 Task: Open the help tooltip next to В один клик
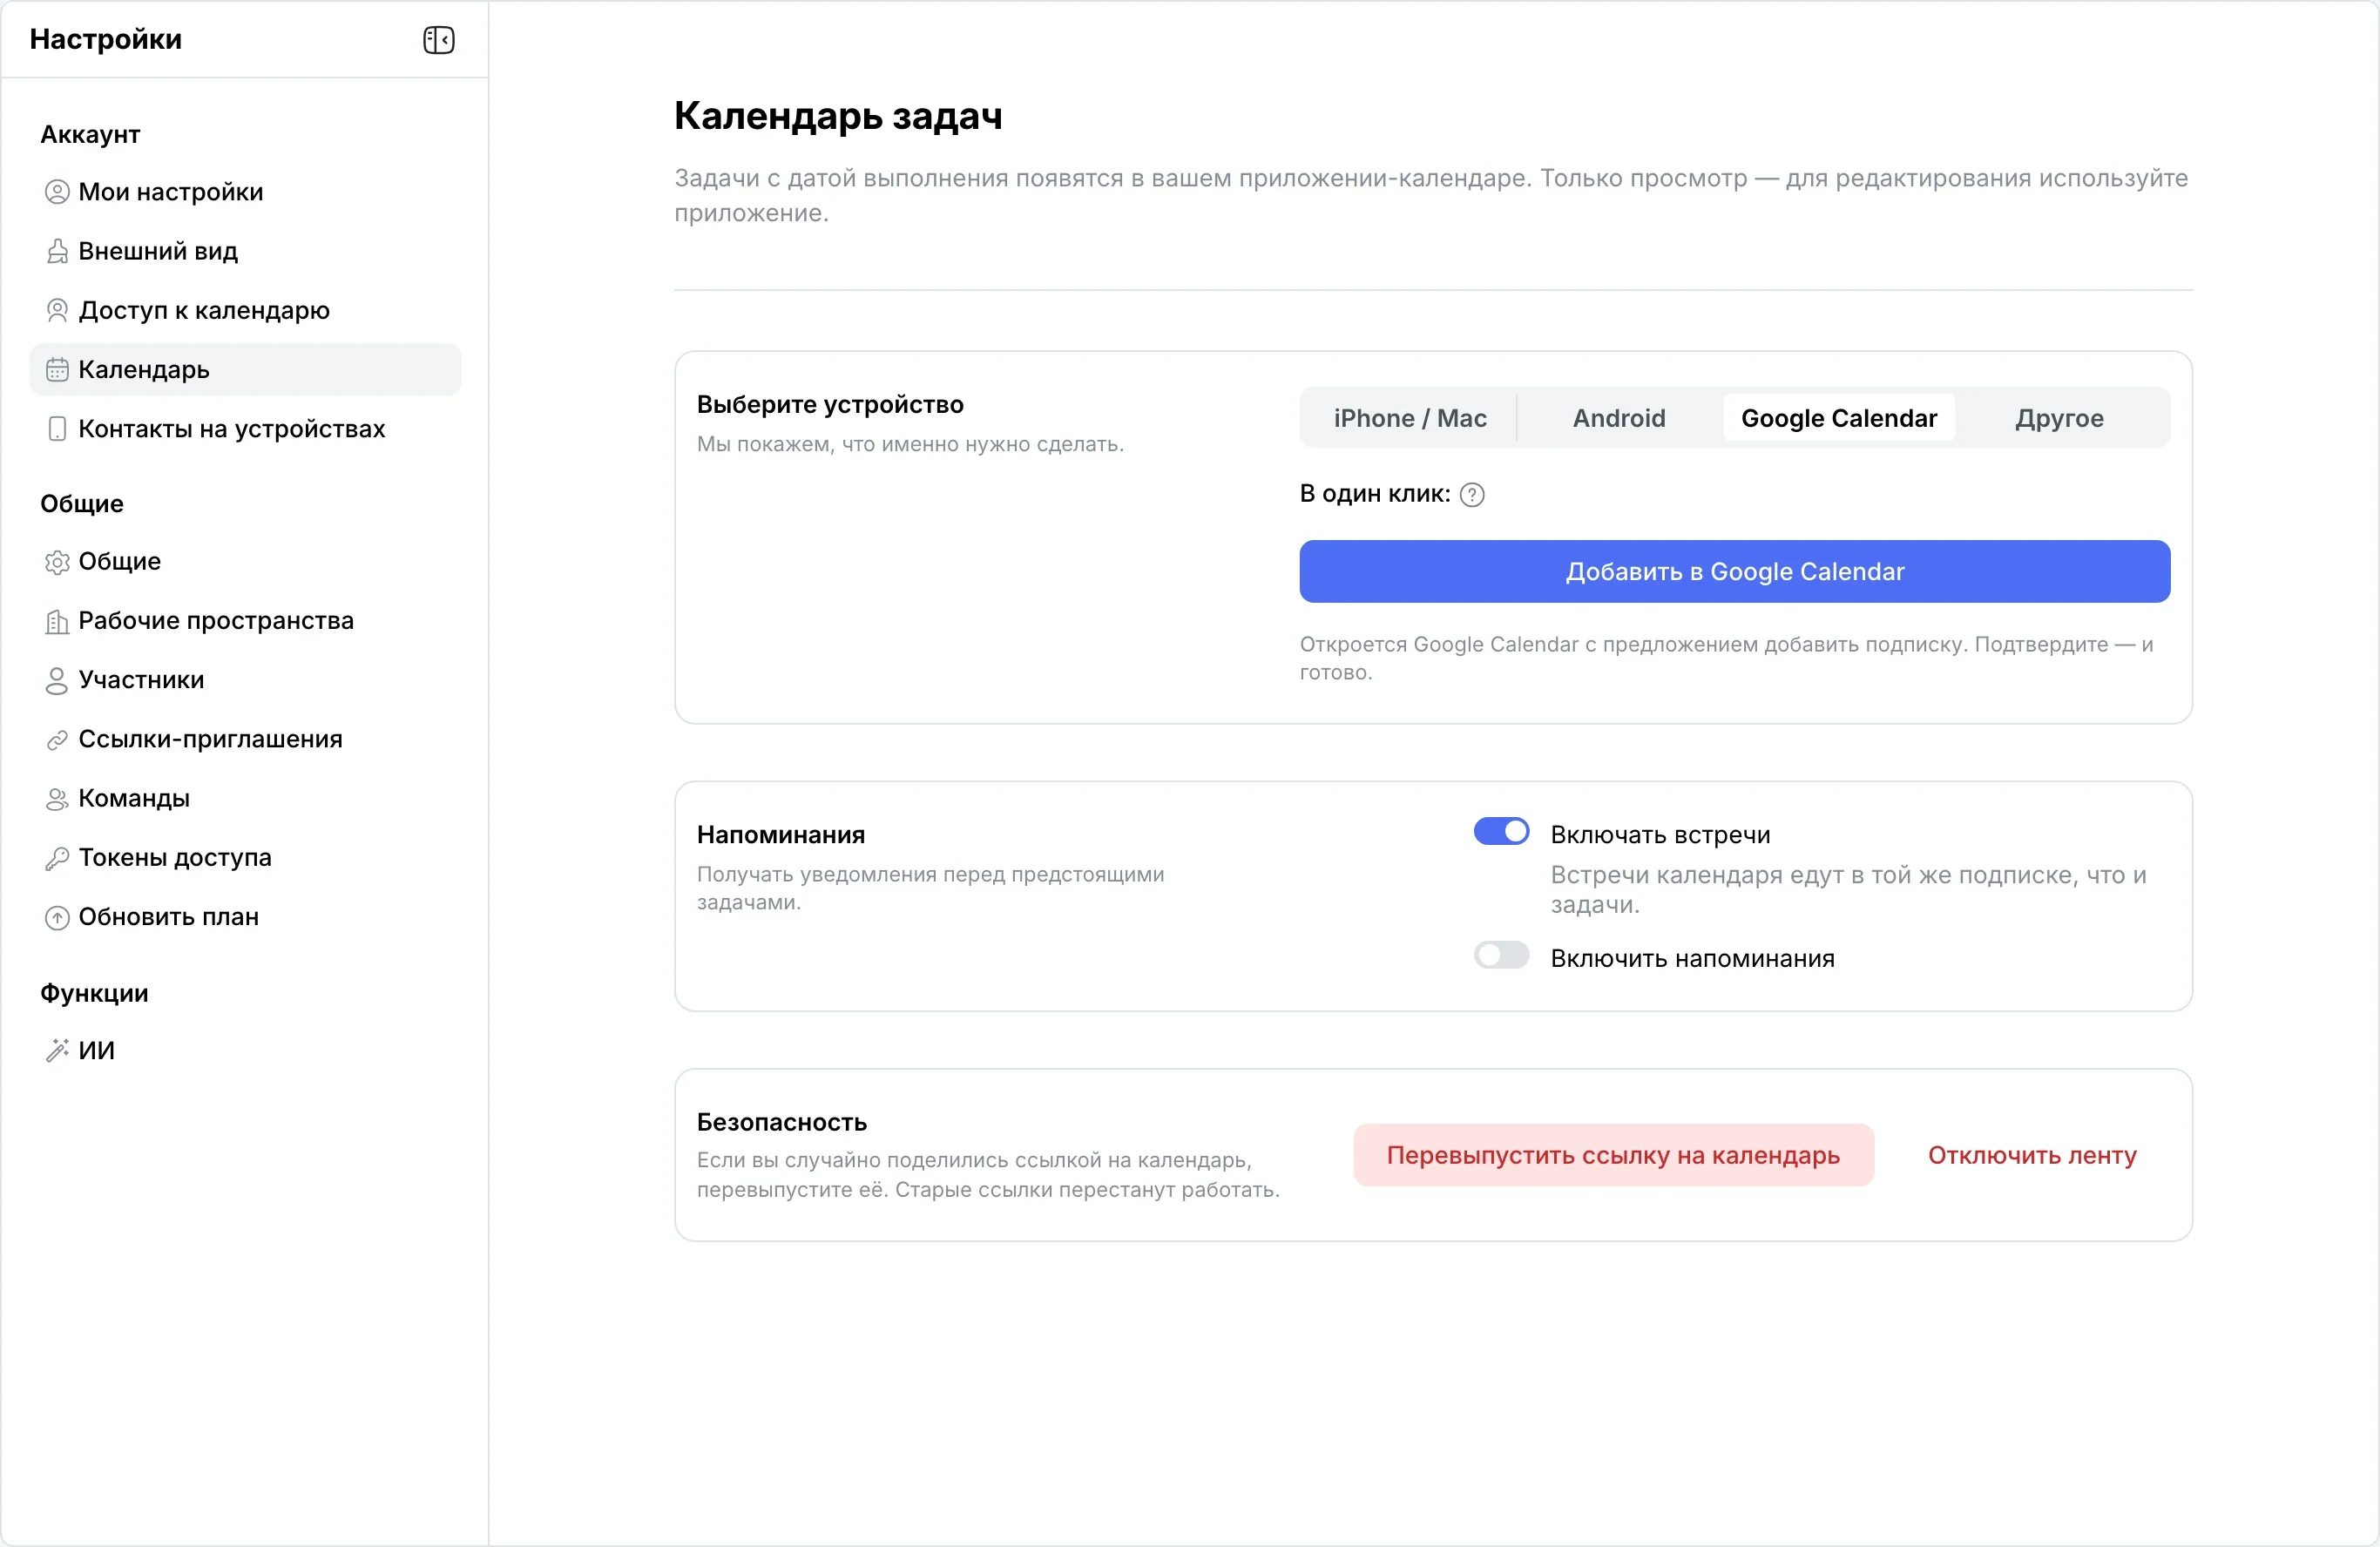pyautogui.click(x=1472, y=495)
